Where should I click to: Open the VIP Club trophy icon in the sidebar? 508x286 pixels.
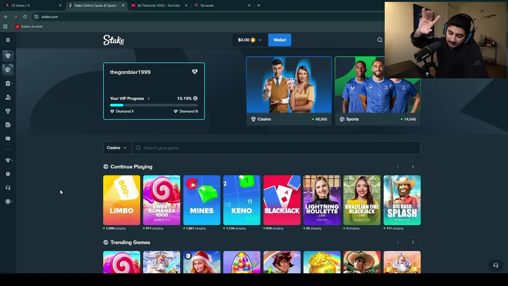[8, 111]
